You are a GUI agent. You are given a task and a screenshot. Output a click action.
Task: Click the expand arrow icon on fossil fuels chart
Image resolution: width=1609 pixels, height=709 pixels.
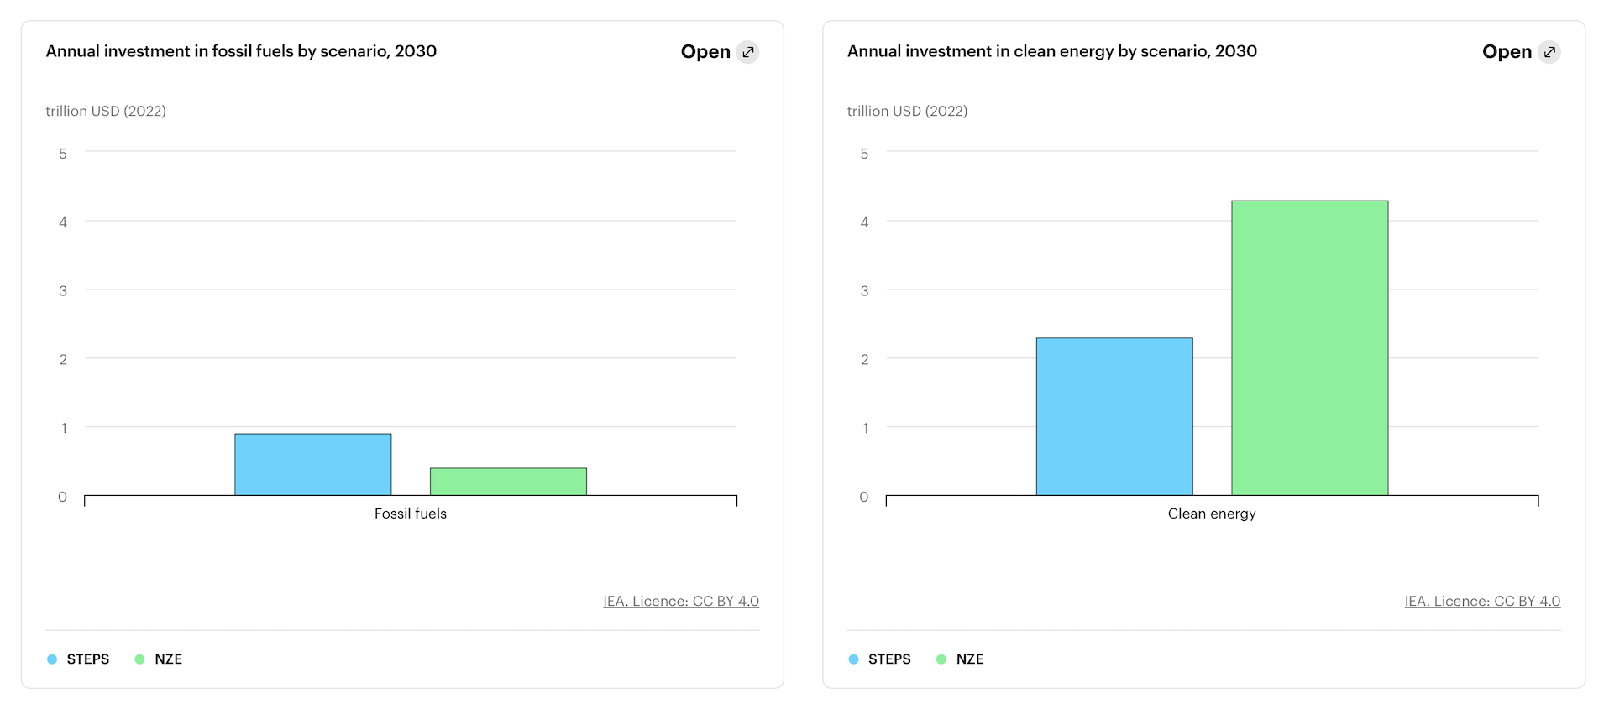747,52
